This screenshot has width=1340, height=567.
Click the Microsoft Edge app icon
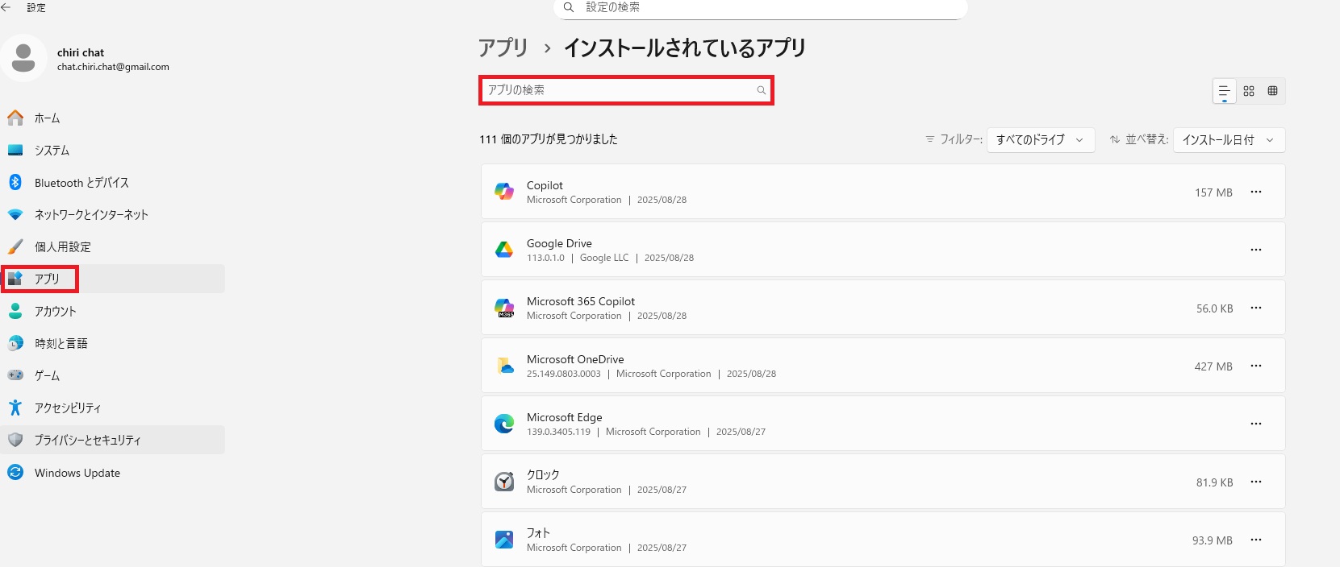pos(504,424)
